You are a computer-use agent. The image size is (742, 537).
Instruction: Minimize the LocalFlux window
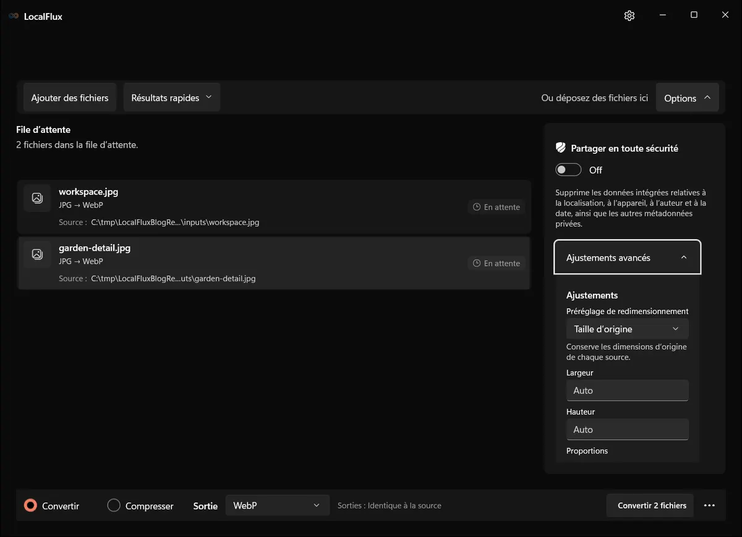tap(662, 15)
